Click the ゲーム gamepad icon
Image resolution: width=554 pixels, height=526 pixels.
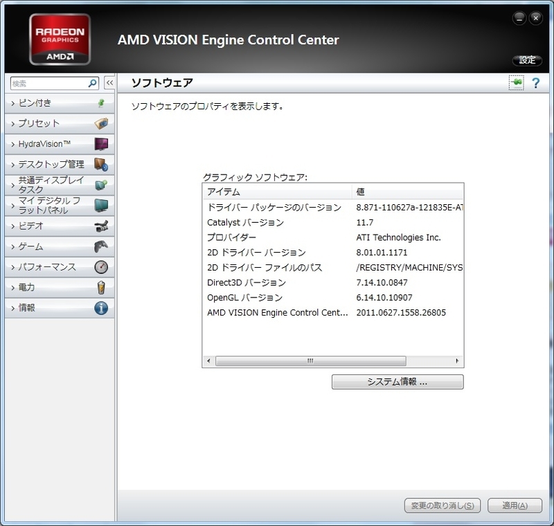point(101,246)
